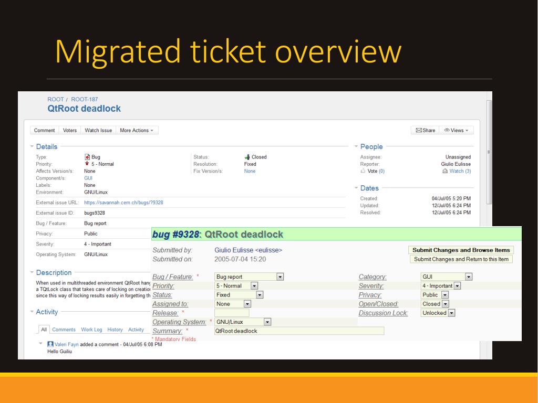
Task: Click the Valeri Fayn user link
Action: 67,344
